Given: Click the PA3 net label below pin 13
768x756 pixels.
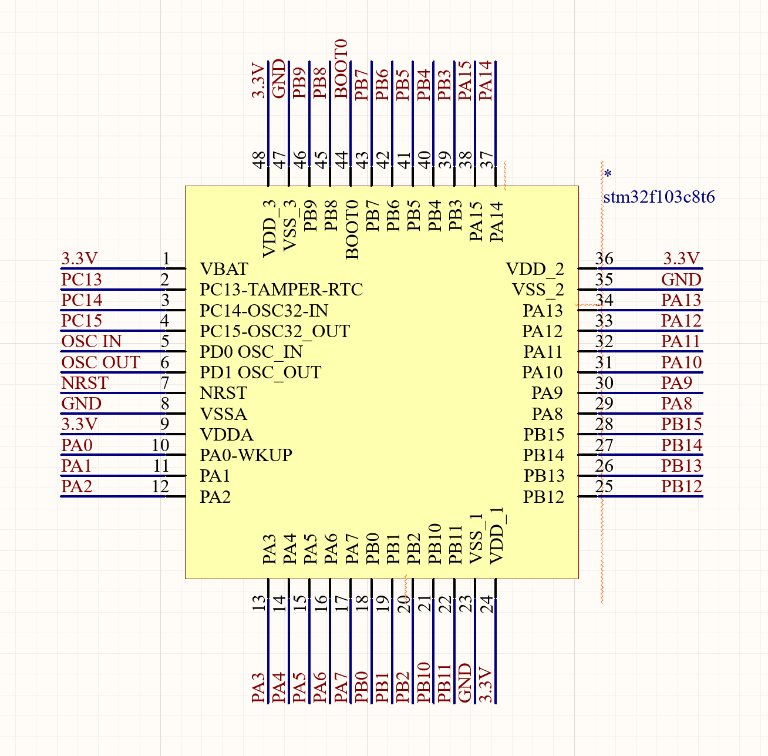Looking at the screenshot, I should pos(258,687).
